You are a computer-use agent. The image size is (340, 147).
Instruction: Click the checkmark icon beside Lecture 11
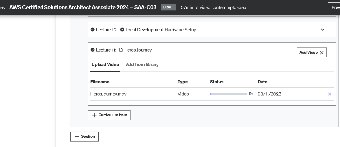tap(93, 50)
